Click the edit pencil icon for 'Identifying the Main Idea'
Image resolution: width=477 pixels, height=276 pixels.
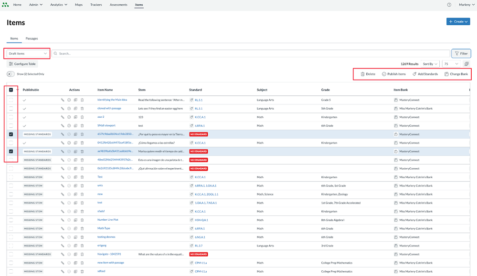[x=62, y=100]
